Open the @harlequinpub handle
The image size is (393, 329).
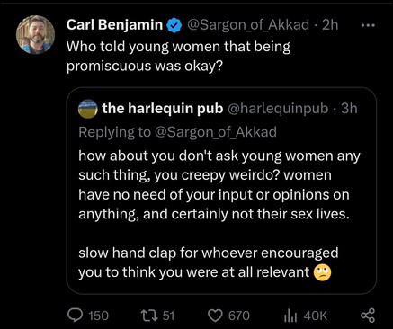[278, 109]
